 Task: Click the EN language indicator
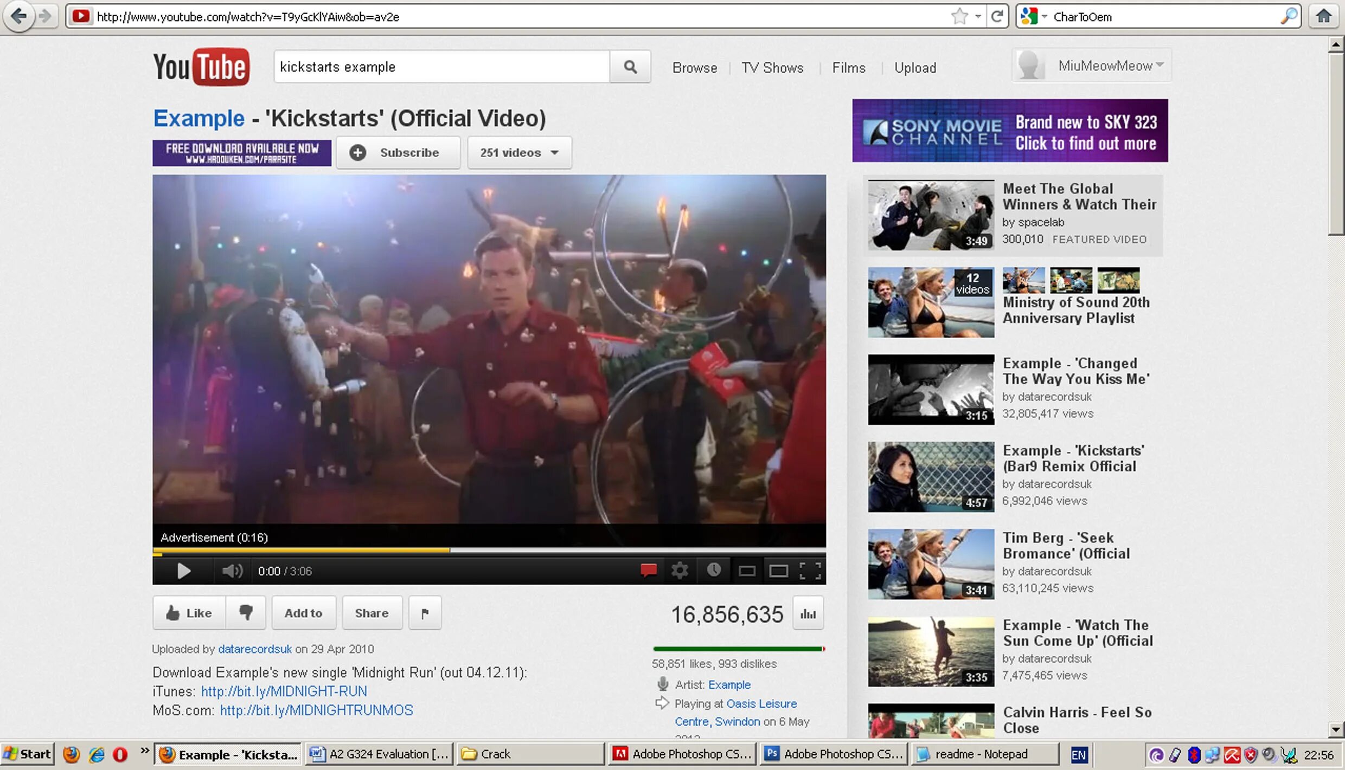pyautogui.click(x=1079, y=754)
